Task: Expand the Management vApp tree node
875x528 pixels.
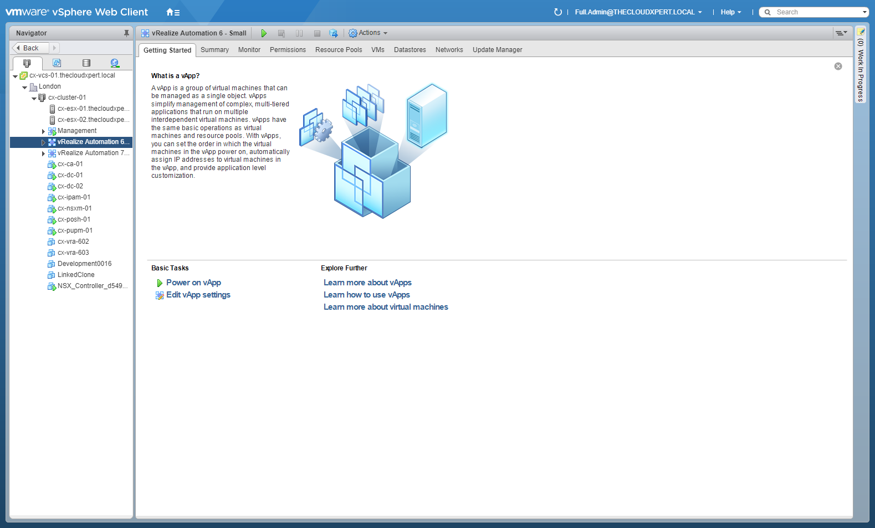Action: [x=43, y=131]
